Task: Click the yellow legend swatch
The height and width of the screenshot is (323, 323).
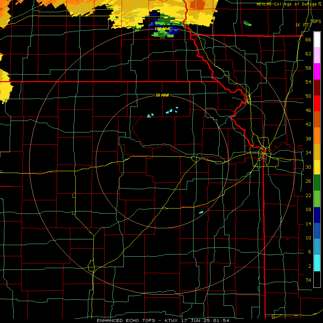Action: tap(317, 167)
